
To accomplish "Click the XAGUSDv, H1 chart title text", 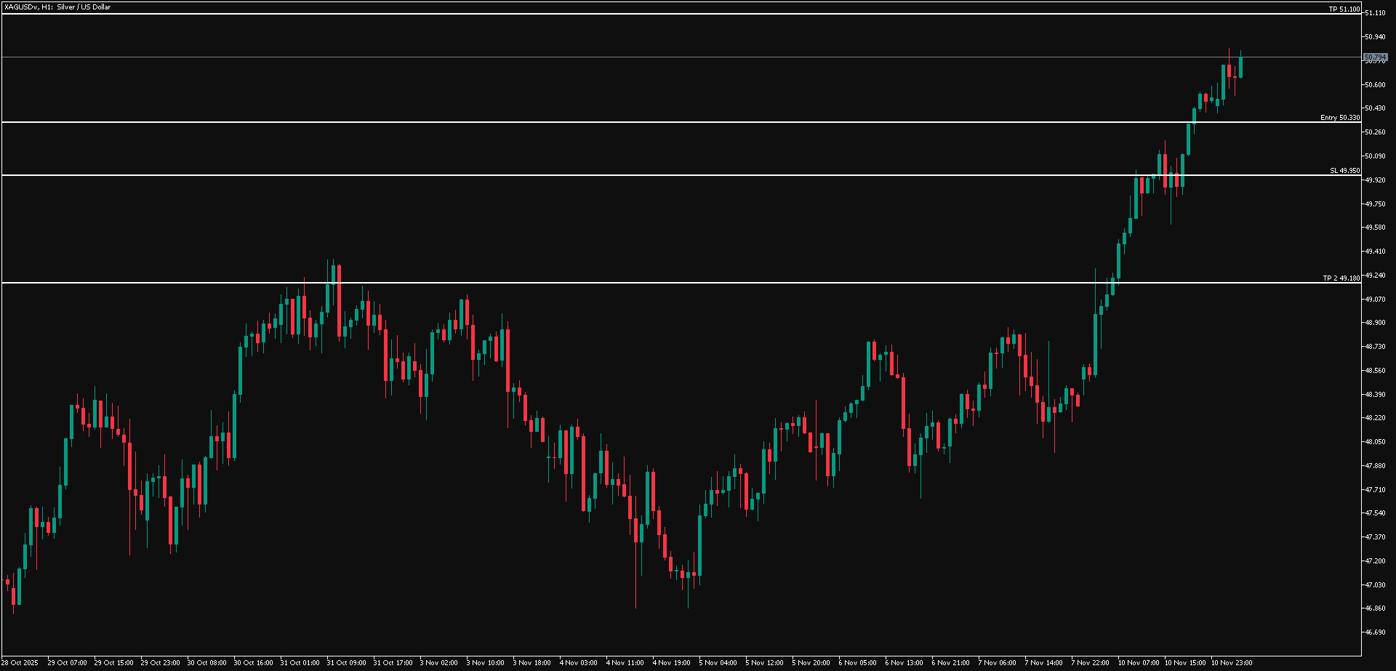I will (x=57, y=7).
